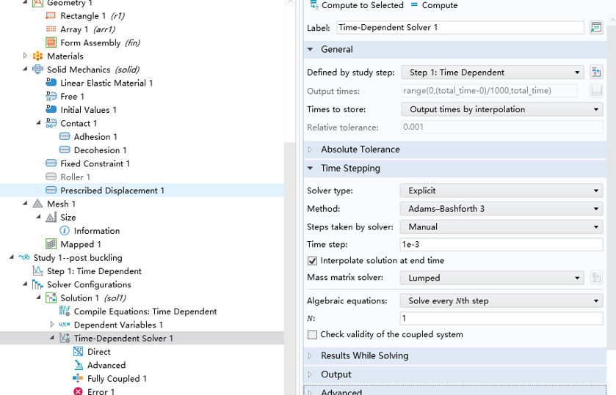Click the Error 1 red icon
616x395 pixels.
[x=78, y=392]
